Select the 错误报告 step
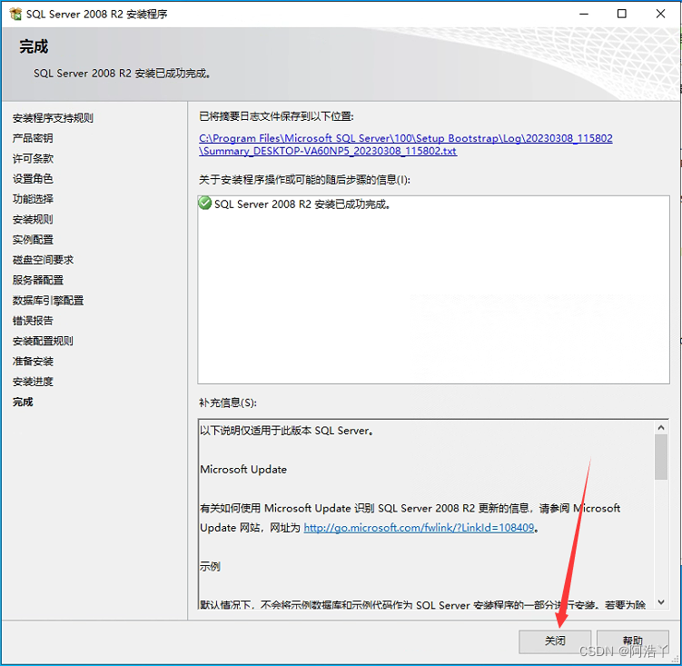Viewport: 682px width, 666px height. click(x=33, y=321)
